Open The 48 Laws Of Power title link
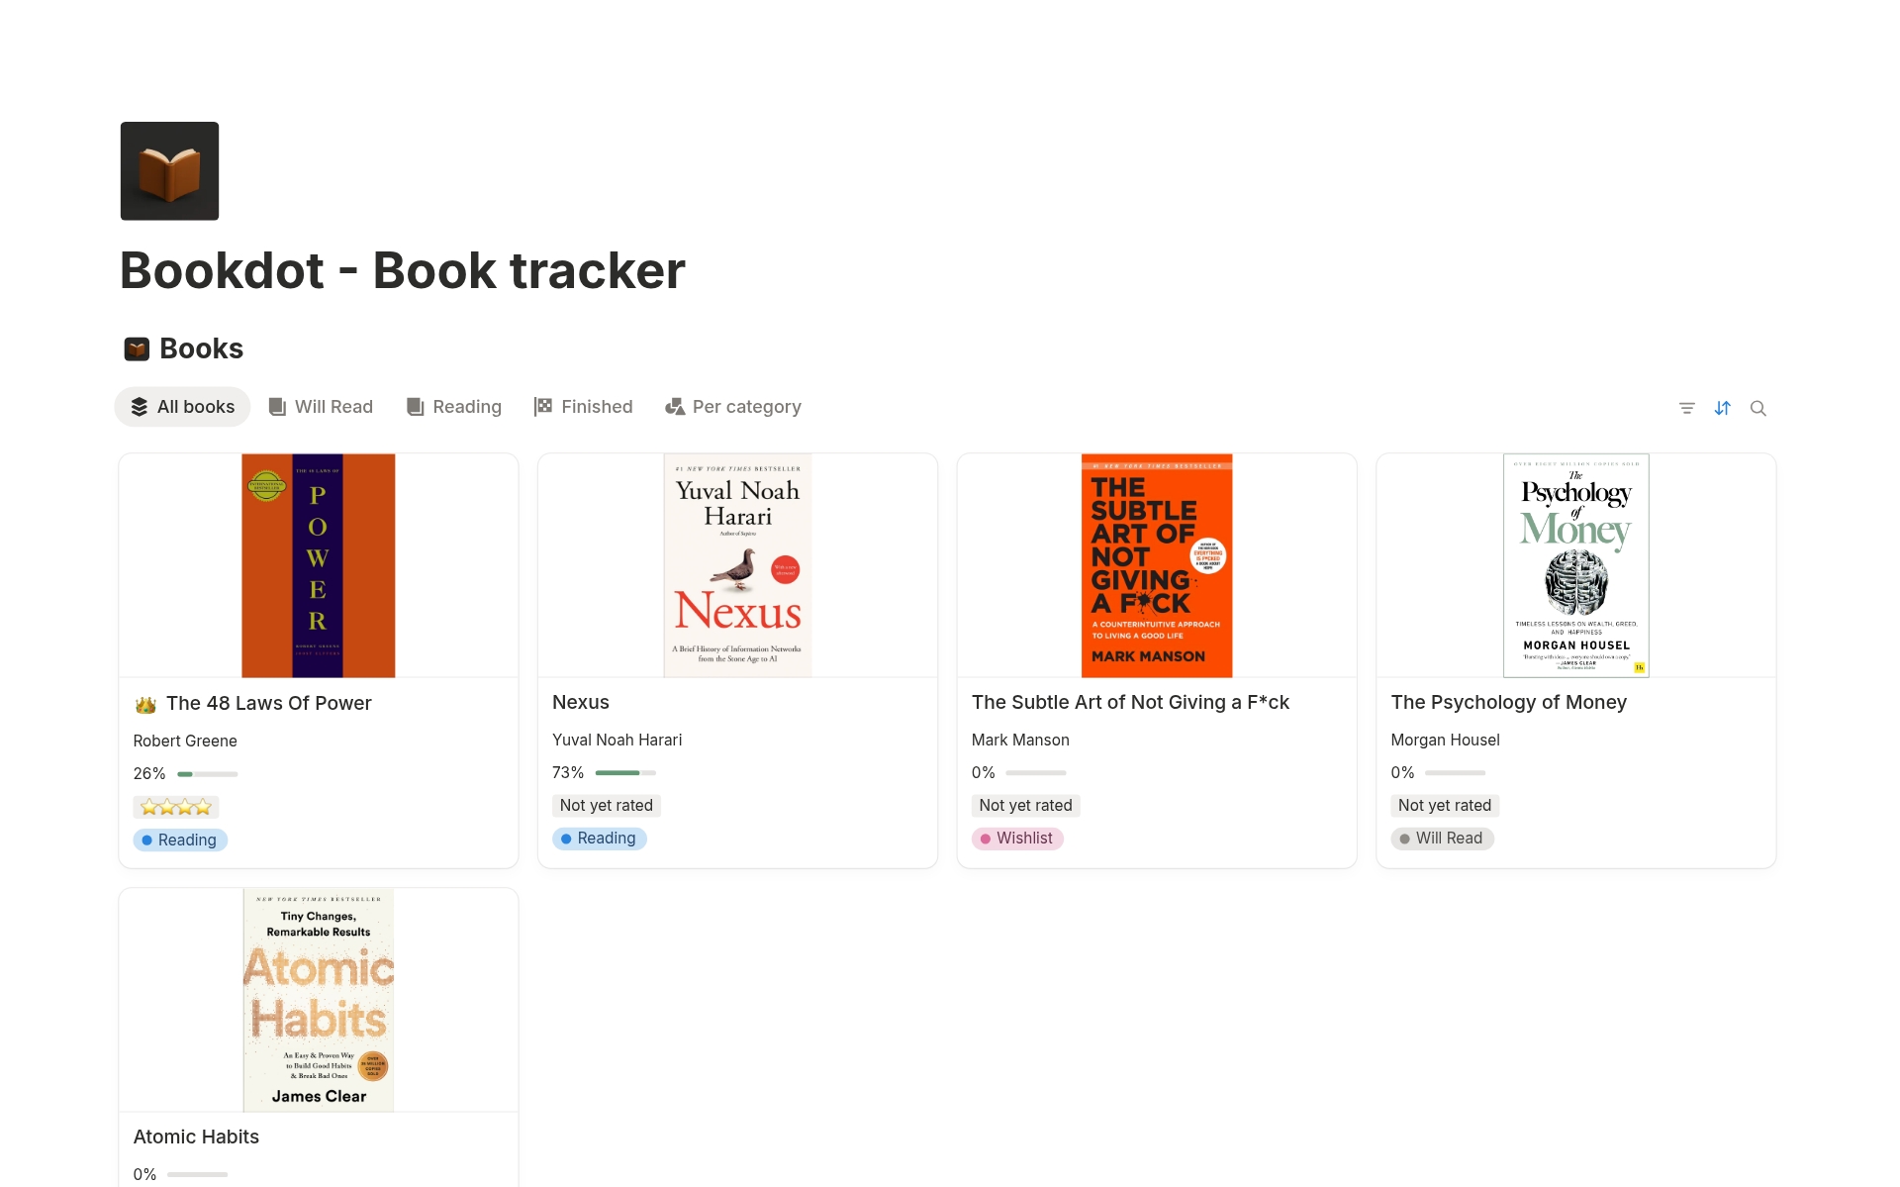This screenshot has width=1900, height=1187. [268, 703]
